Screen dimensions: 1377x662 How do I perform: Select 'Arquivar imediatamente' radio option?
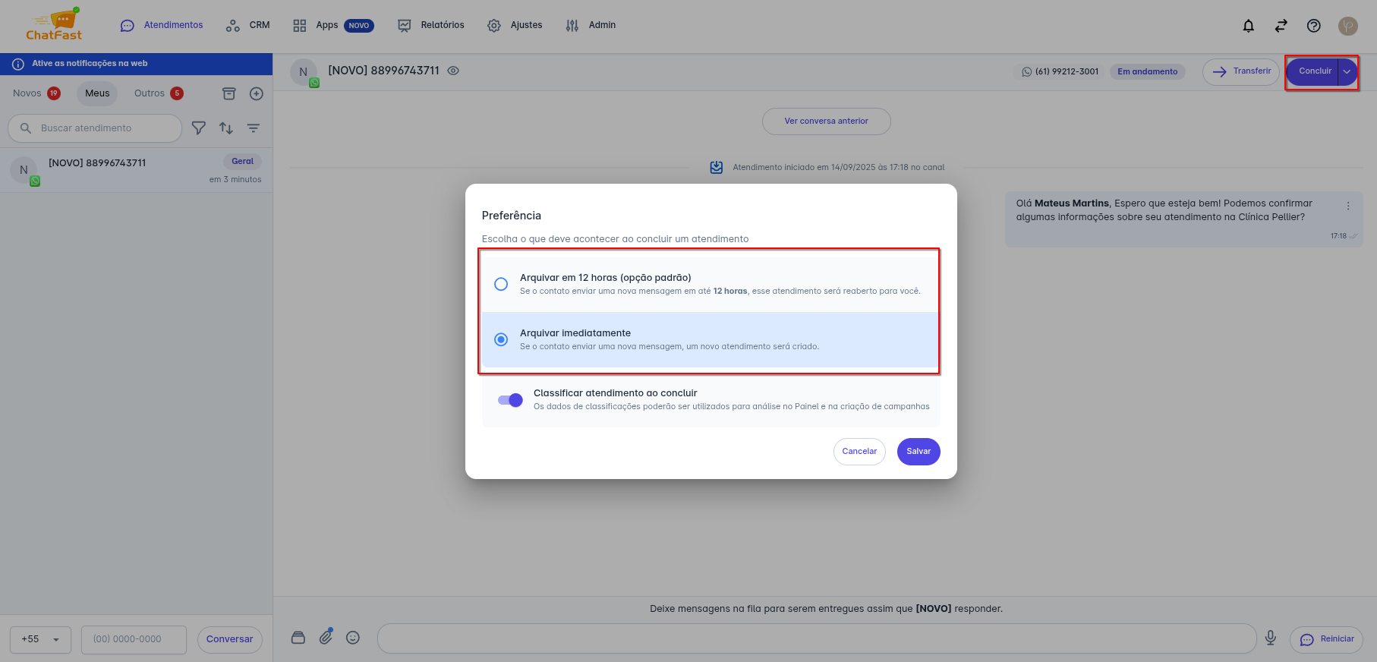501,339
